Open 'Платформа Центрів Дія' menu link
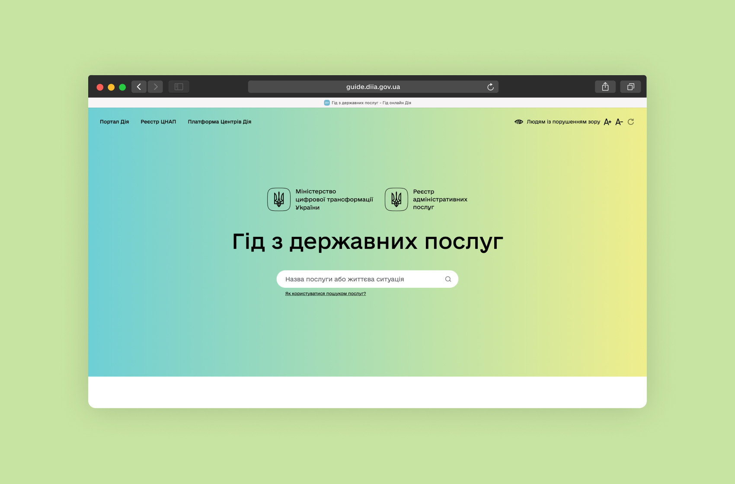 coord(220,122)
